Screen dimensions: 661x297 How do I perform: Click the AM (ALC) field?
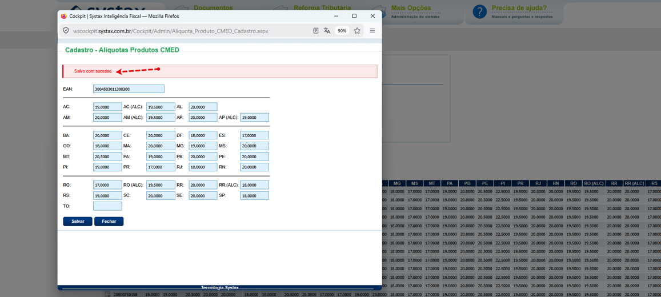(x=161, y=118)
